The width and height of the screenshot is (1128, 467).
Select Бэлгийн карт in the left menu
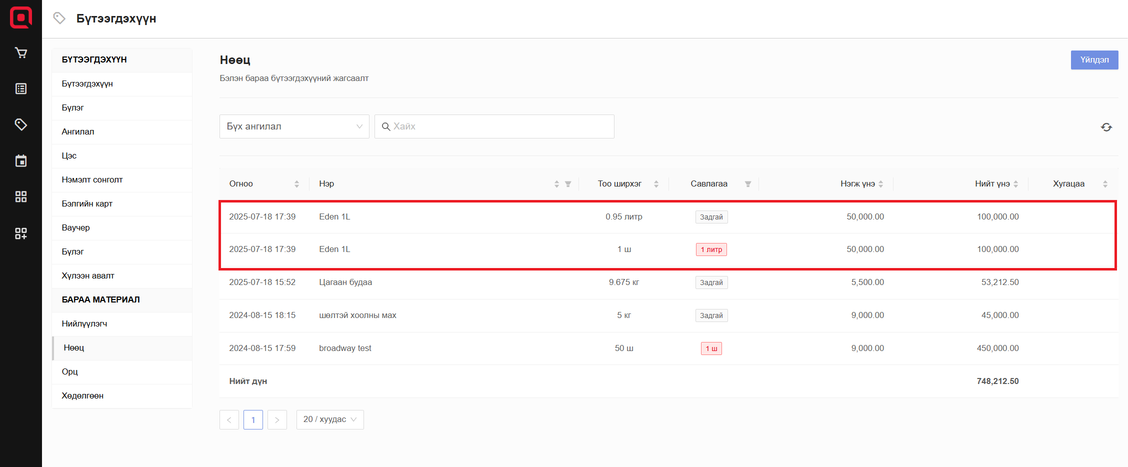(x=87, y=203)
